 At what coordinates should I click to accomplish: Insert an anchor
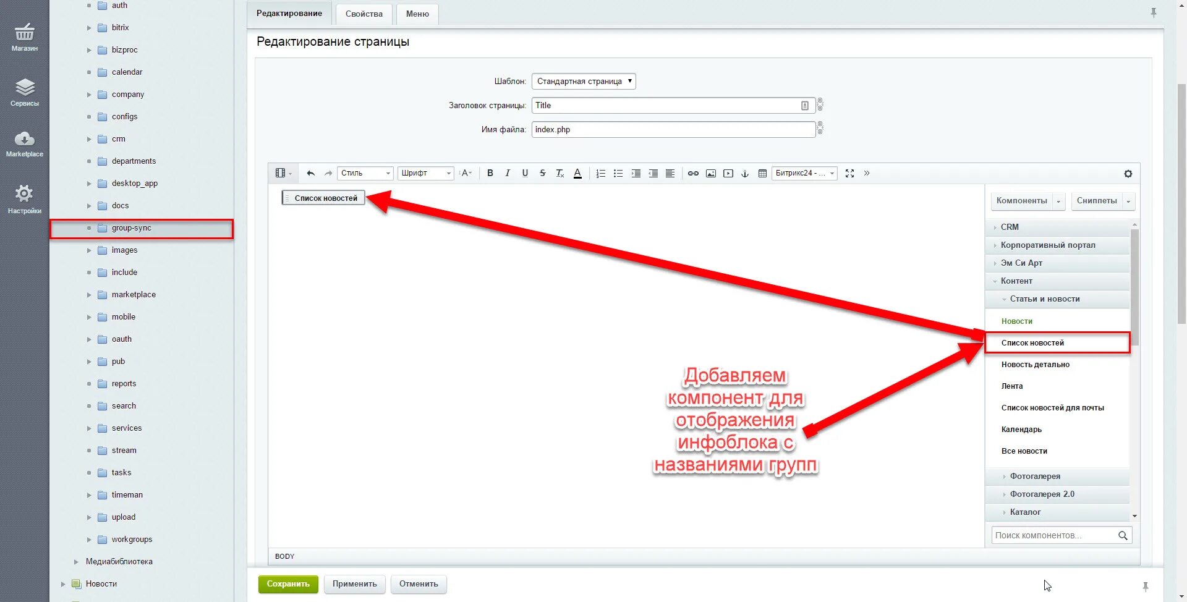pos(745,173)
